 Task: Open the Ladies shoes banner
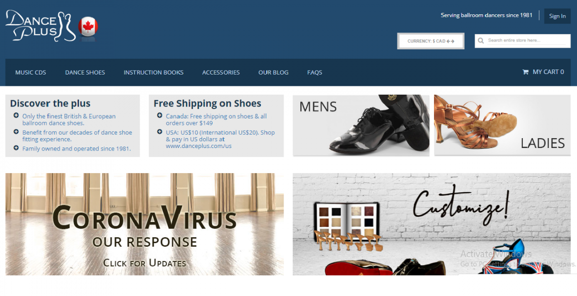pos(503,125)
